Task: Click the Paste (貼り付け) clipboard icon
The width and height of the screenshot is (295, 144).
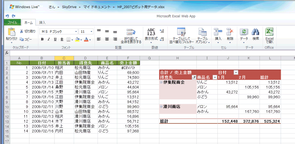Action: click(11, 32)
